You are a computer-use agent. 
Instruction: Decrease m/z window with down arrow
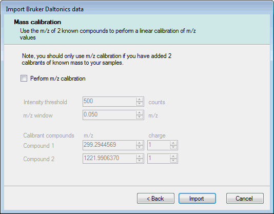coord(140,117)
